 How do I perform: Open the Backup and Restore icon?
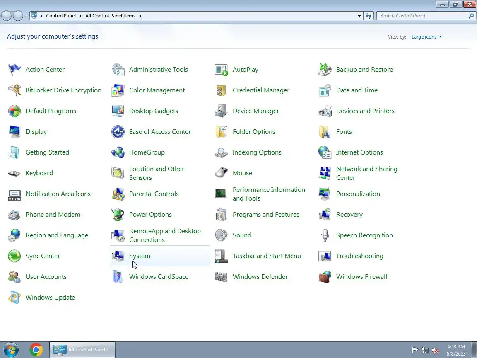pyautogui.click(x=325, y=70)
